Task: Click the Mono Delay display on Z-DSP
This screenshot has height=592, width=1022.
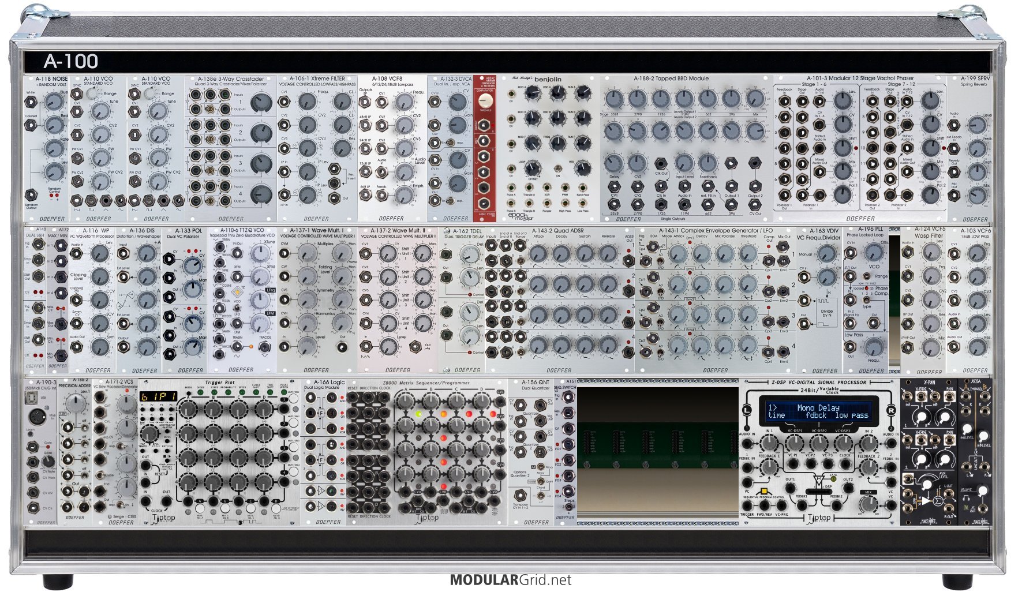Action: (818, 411)
